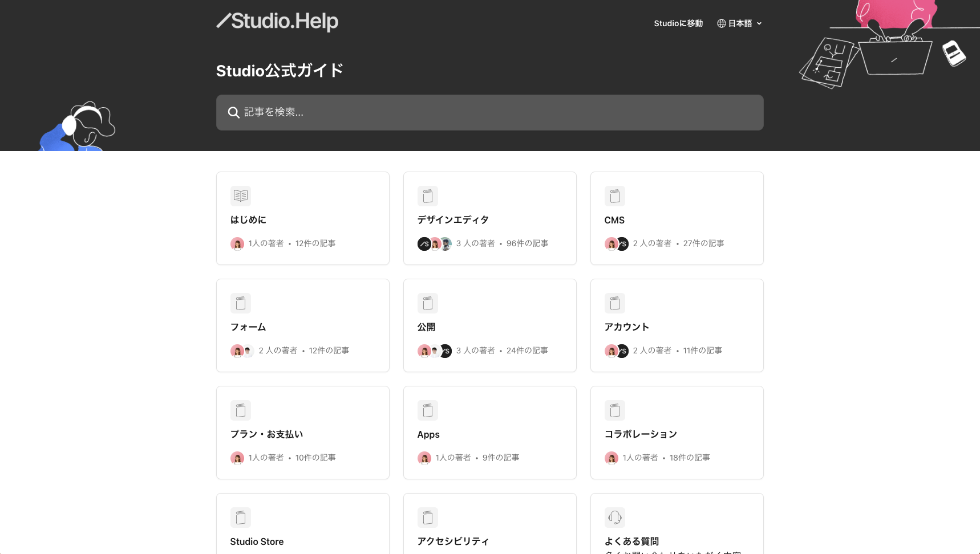Open the Studio Store collection
The height and width of the screenshot is (554, 980).
point(303,524)
